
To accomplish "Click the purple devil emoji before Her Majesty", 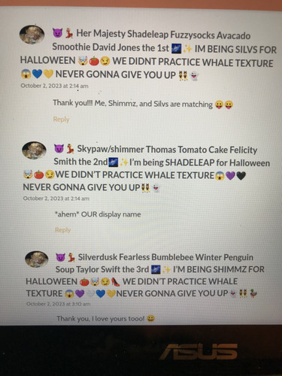I will point(57,33).
